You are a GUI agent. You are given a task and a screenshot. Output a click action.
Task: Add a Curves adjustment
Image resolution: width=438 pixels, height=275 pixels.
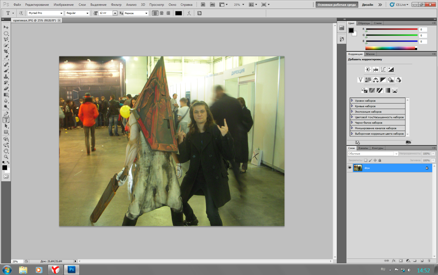[x=383, y=69]
